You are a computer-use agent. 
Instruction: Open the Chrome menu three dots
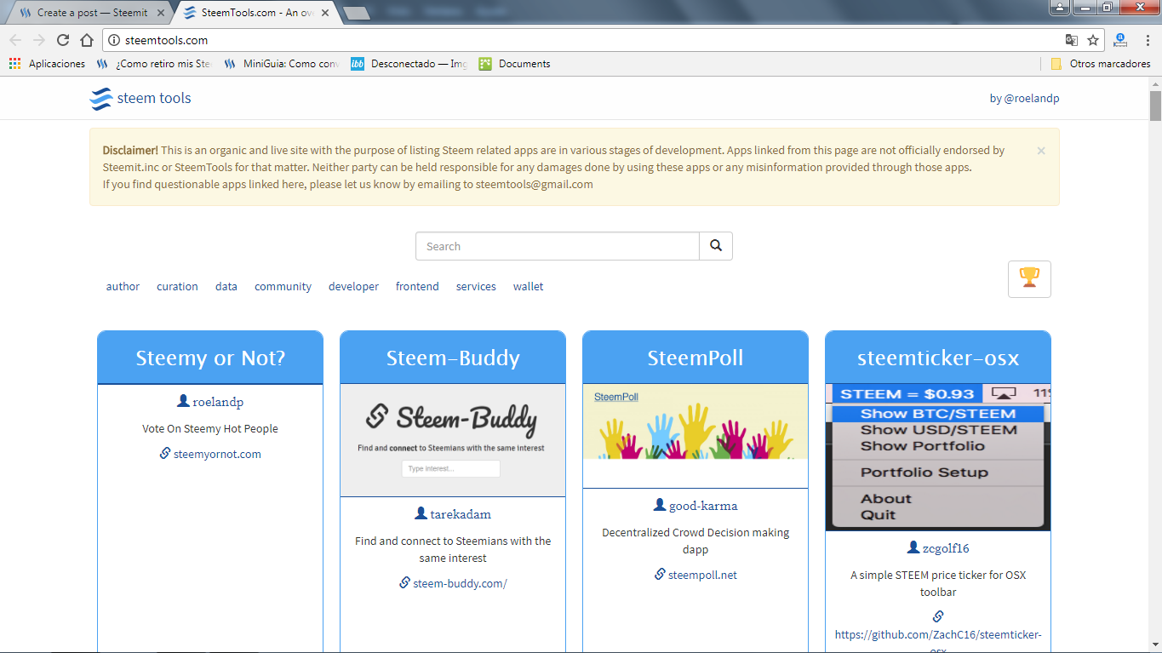coord(1147,40)
